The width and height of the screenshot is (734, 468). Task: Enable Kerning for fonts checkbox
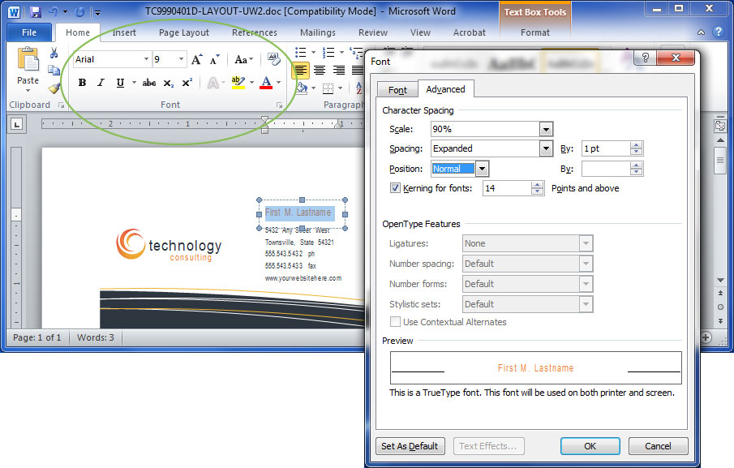(395, 187)
